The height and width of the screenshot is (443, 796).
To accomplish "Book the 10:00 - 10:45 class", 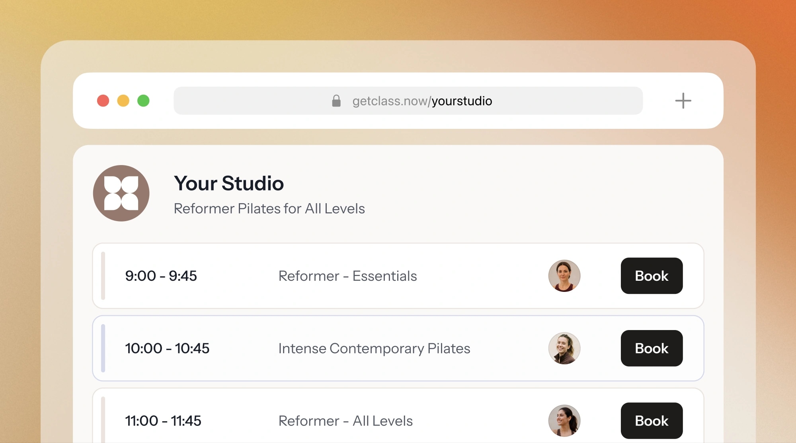I will (x=652, y=348).
